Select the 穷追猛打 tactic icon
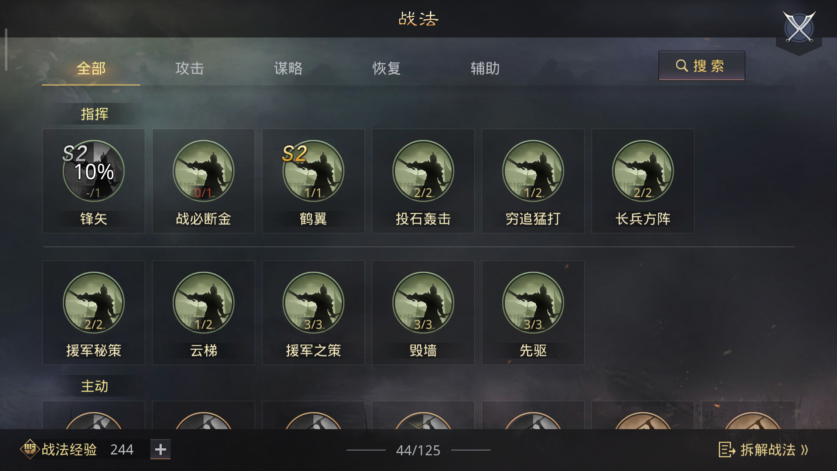The height and width of the screenshot is (471, 837). click(x=533, y=171)
